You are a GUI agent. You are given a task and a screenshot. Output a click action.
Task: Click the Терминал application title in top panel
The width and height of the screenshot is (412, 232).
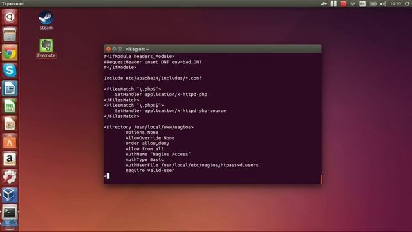(x=12, y=4)
